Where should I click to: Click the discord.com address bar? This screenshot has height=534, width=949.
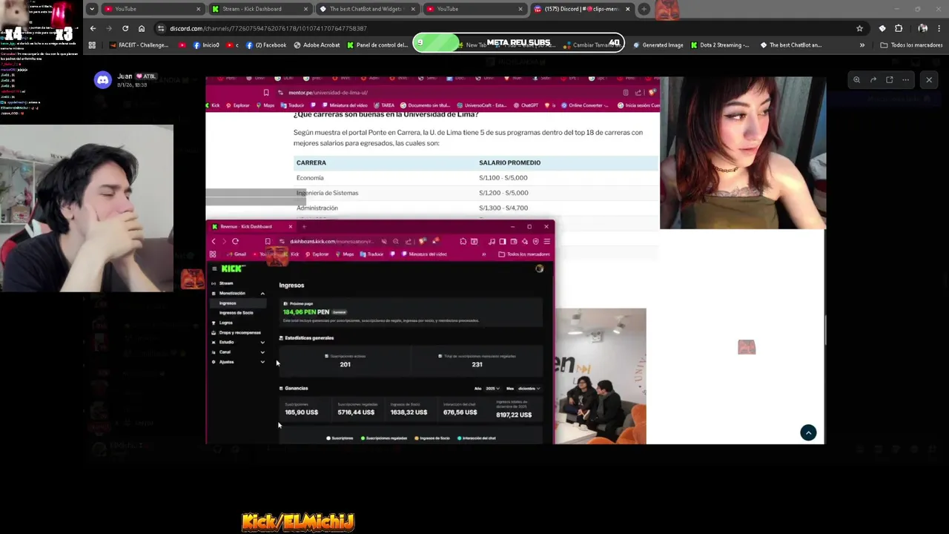[x=504, y=28]
